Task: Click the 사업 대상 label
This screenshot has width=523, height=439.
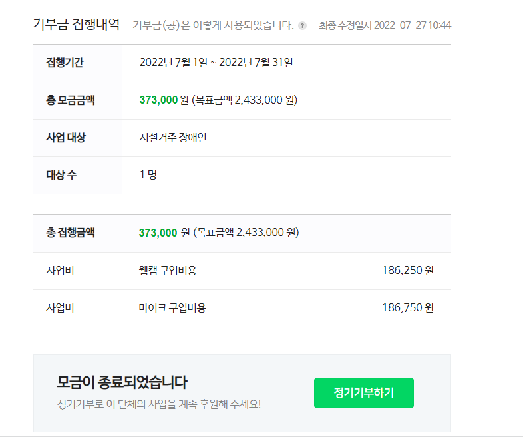Action: (x=66, y=137)
